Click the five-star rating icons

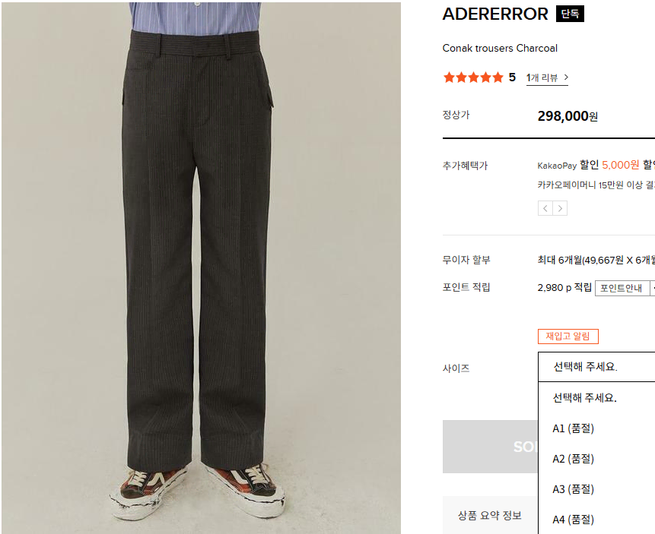[x=473, y=77]
